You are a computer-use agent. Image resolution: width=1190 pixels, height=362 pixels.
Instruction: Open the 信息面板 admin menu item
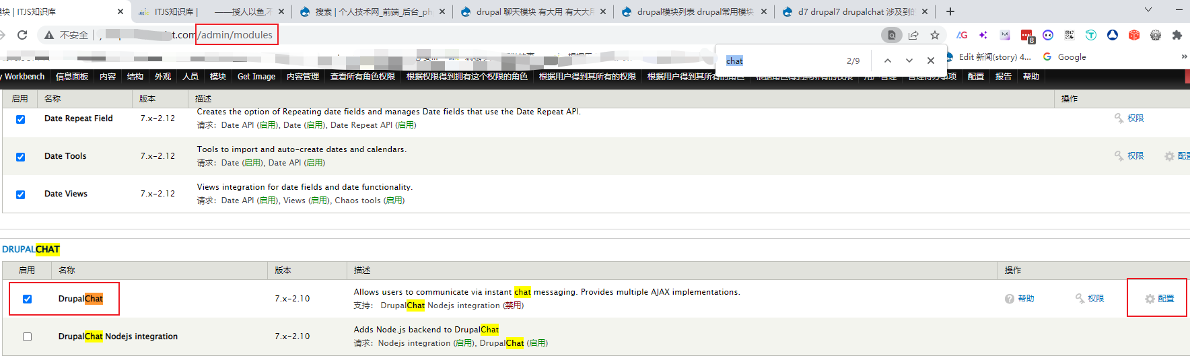click(x=72, y=76)
